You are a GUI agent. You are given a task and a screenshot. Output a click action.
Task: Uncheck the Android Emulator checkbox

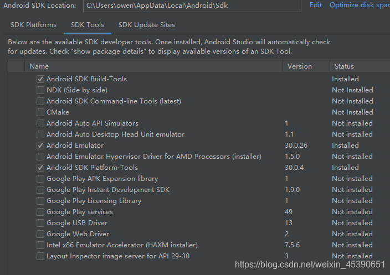40,146
